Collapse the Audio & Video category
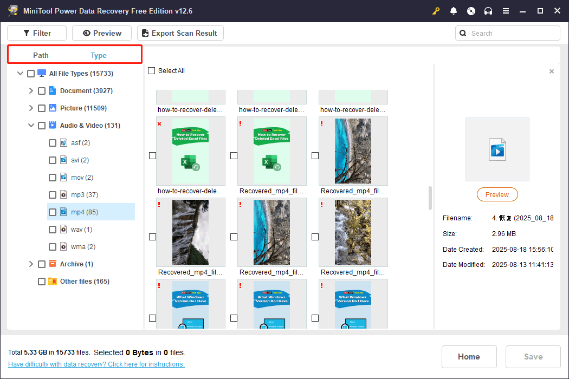This screenshot has width=569, height=379. pos(31,125)
